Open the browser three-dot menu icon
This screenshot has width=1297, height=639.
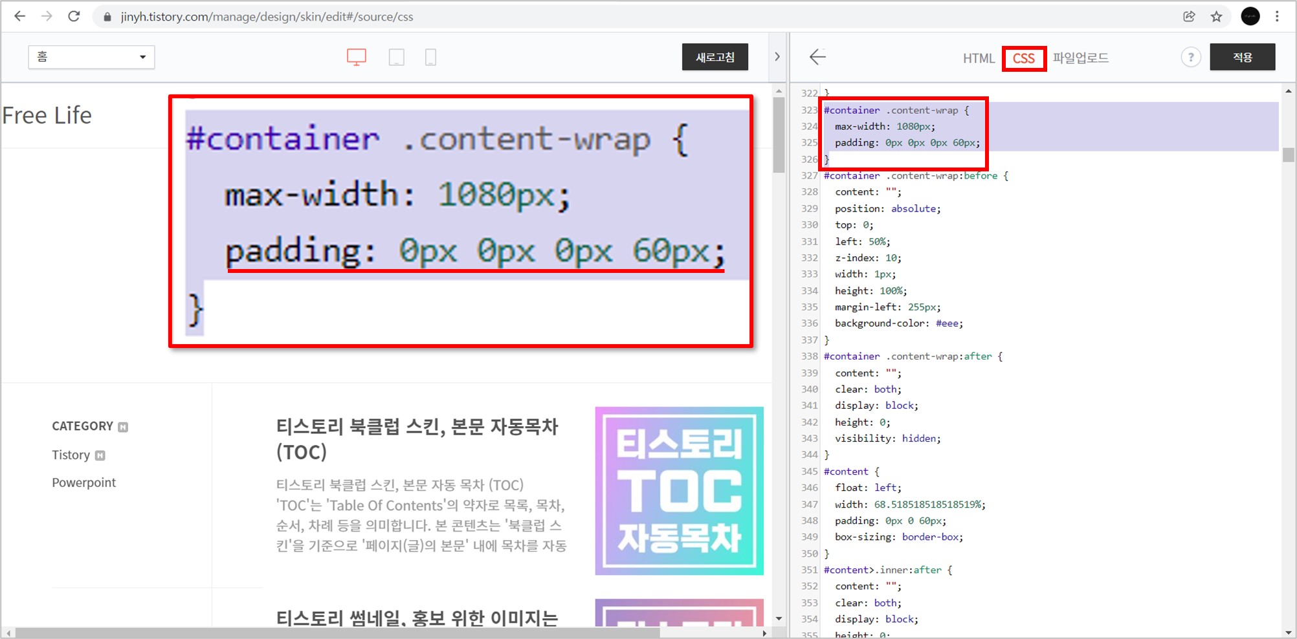pyautogui.click(x=1278, y=17)
